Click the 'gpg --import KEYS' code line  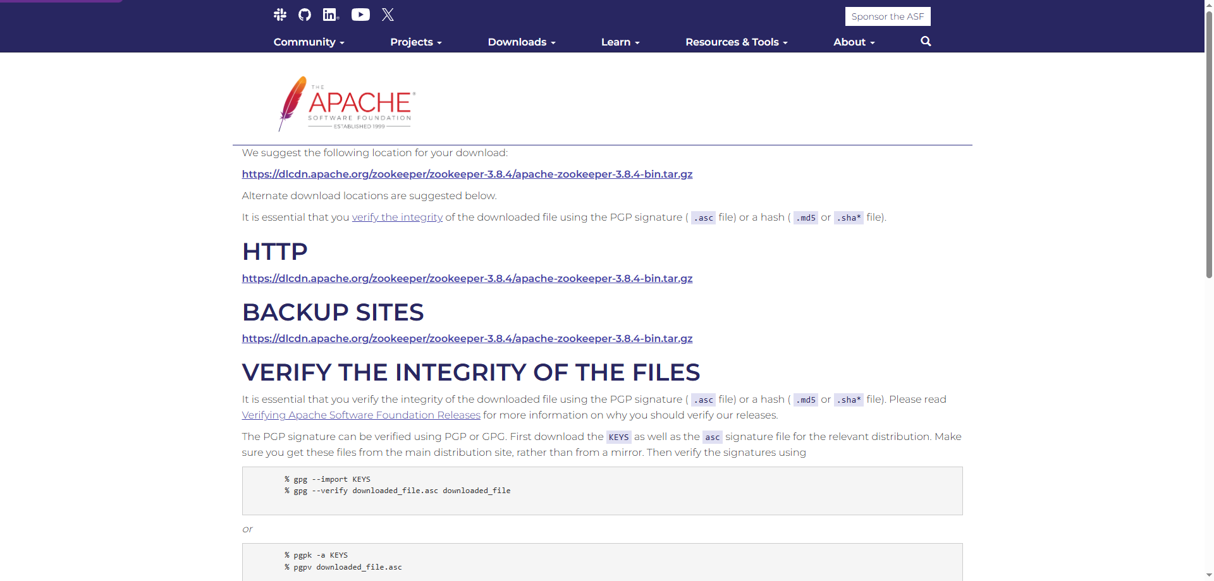pyautogui.click(x=328, y=479)
